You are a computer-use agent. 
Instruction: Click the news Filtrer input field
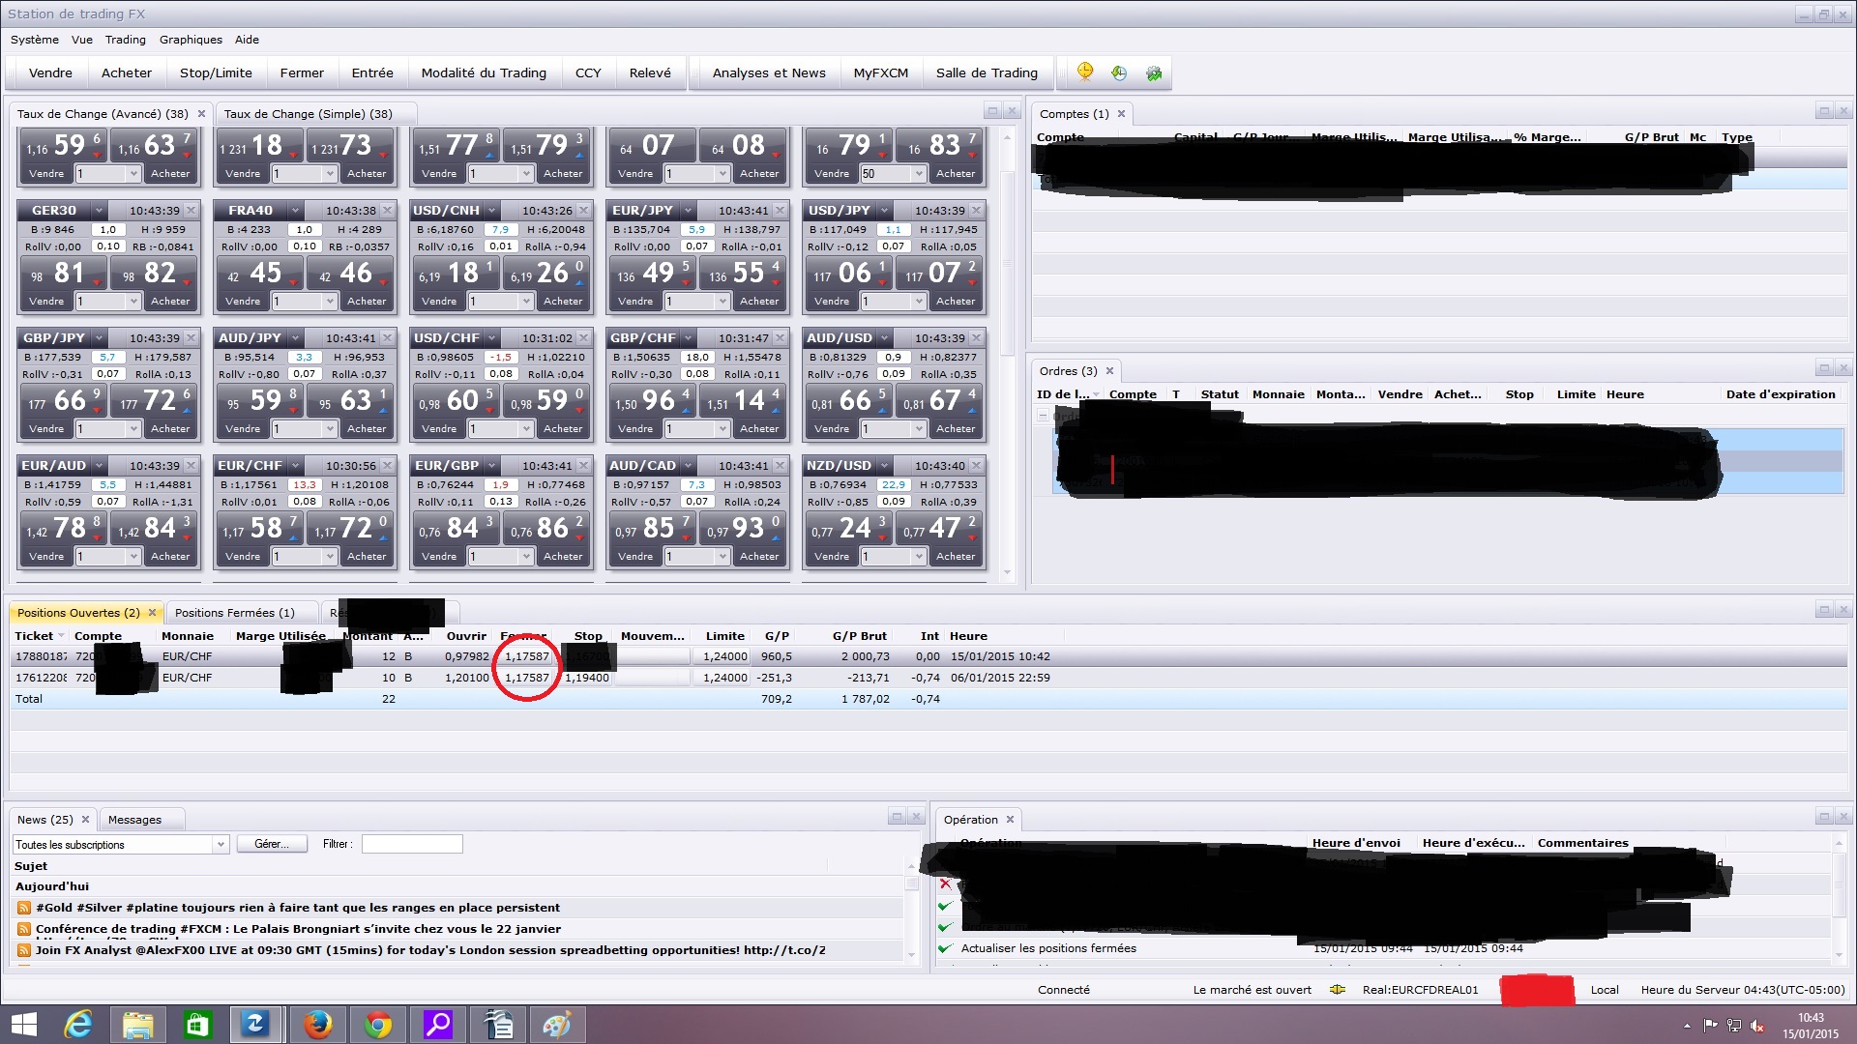(x=412, y=845)
